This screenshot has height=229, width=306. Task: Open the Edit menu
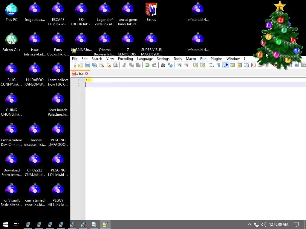click(85, 59)
